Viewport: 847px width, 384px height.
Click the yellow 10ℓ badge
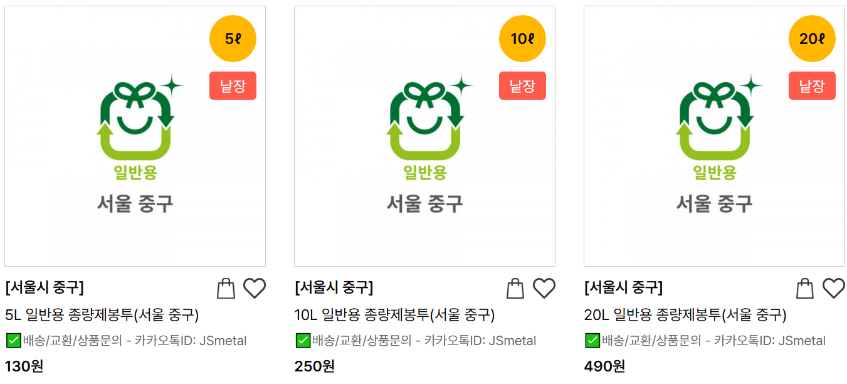point(522,39)
